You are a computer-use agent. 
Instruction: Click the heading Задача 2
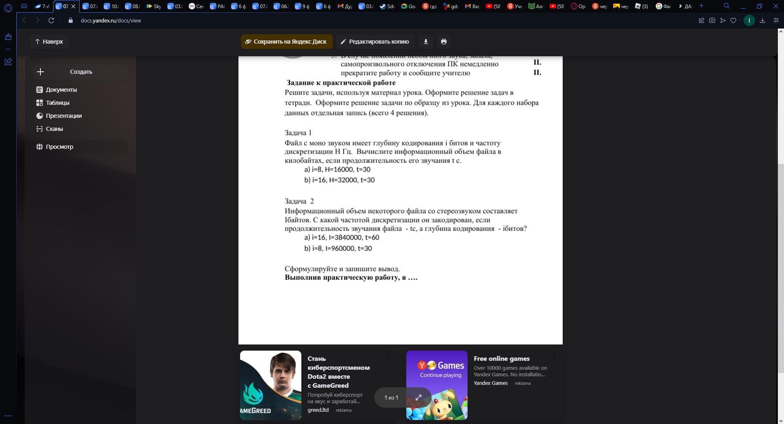(299, 201)
